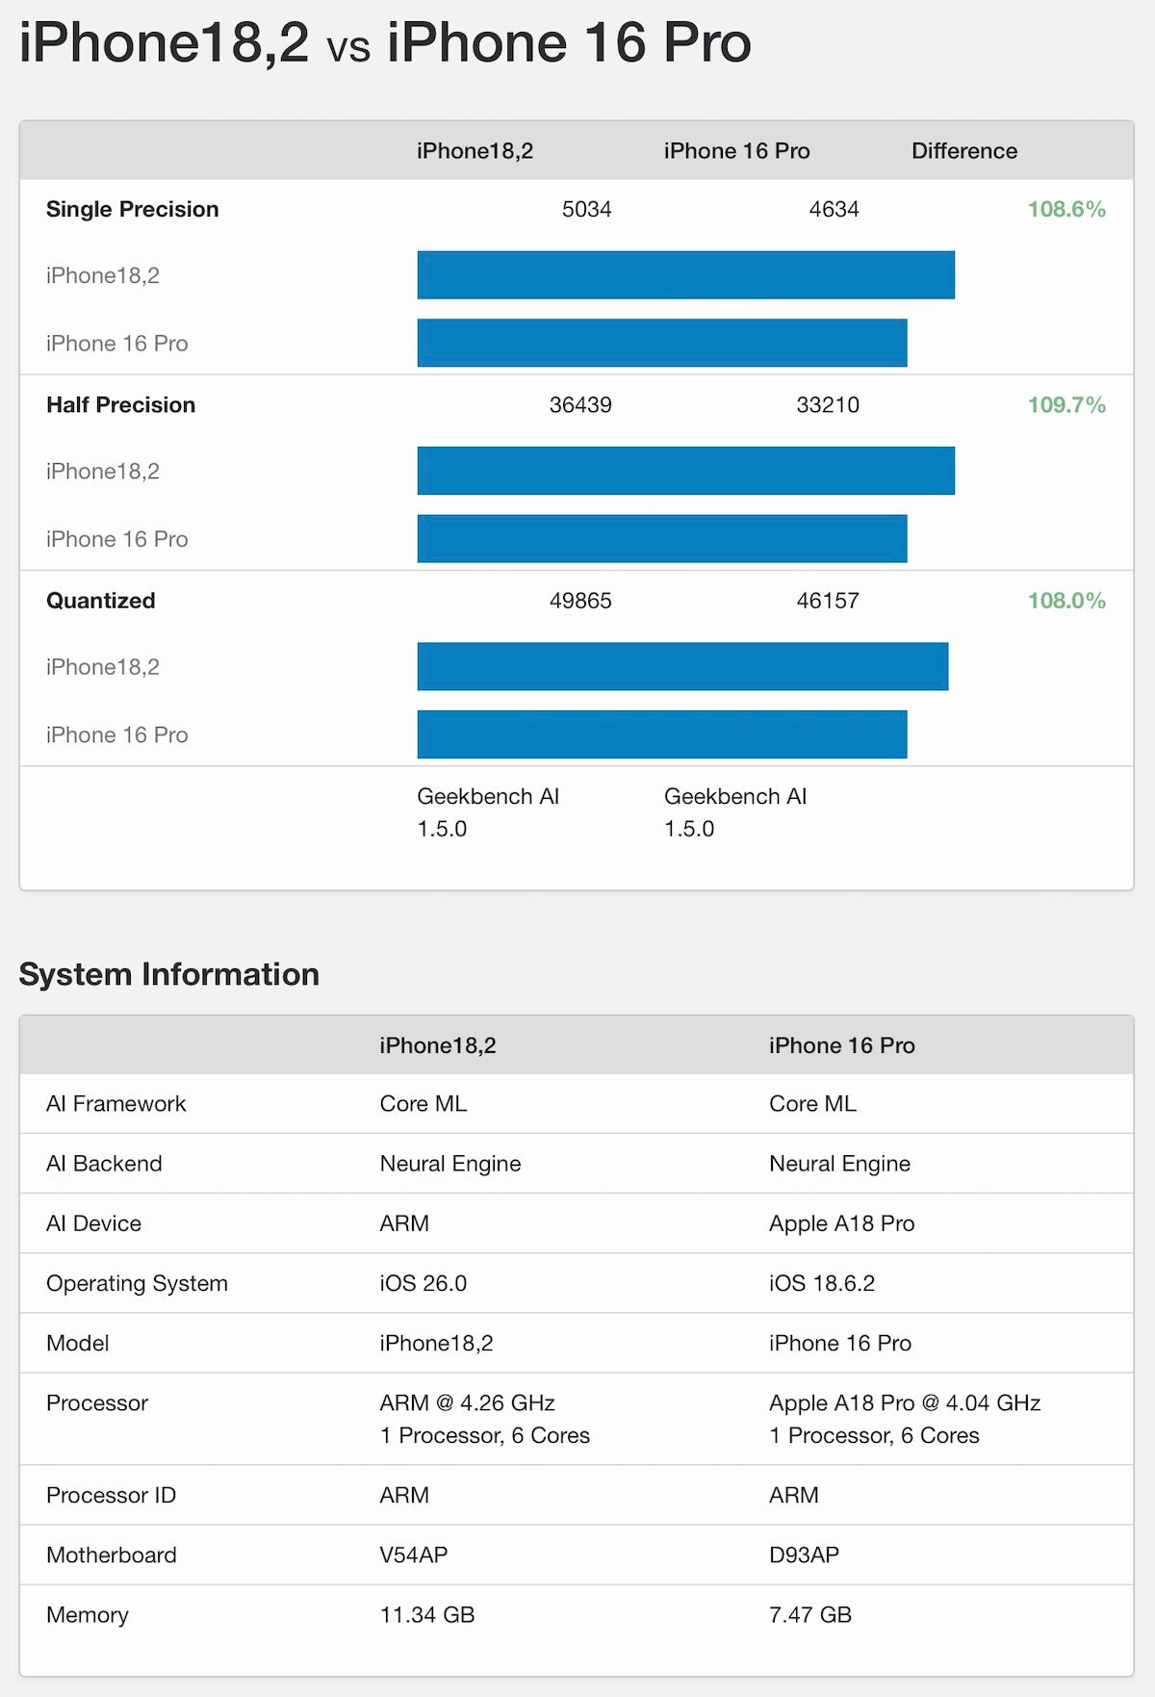1155x1697 pixels.
Task: Click Geekbench AI 1.5.0 under iPhone 16 Pro column
Action: tap(735, 812)
